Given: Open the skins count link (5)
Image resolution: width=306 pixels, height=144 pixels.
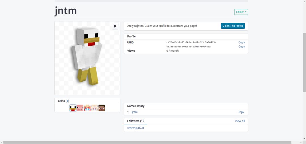Looking at the screenshot, I should point(67,101).
